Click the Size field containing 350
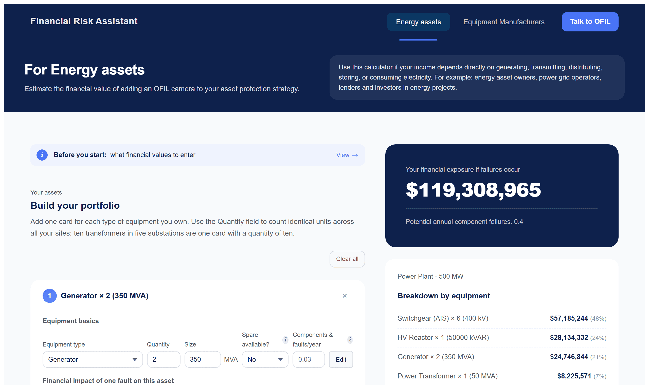649x385 pixels. click(203, 360)
